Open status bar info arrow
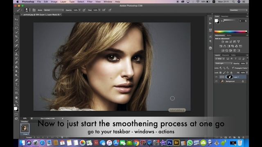The width and height of the screenshot is (262, 147). 63,118
